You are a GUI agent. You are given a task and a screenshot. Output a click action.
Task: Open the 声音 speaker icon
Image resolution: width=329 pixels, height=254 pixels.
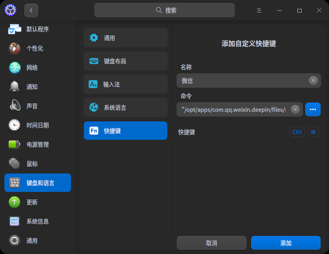click(x=15, y=105)
